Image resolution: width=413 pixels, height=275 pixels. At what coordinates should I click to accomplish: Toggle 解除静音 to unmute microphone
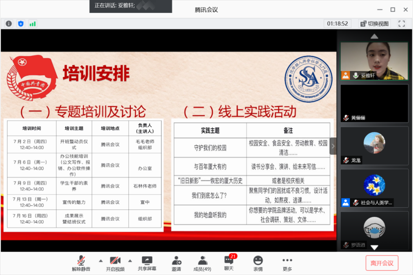(81, 264)
